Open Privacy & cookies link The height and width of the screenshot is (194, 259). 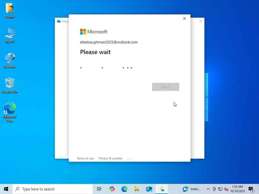(x=110, y=158)
